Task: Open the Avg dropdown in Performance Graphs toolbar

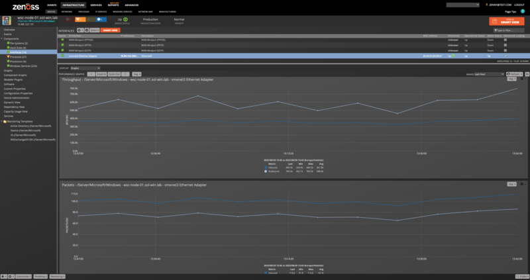Action: (x=137, y=74)
